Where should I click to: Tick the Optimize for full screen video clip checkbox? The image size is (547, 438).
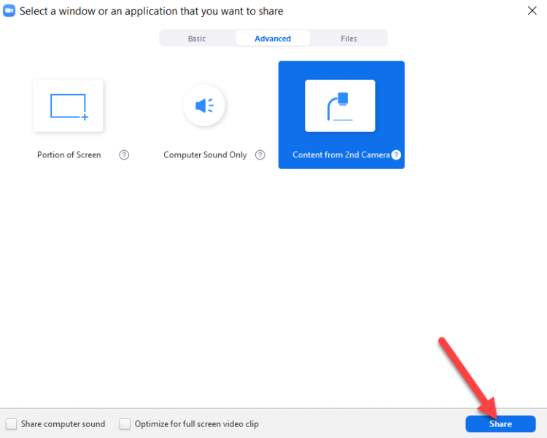125,424
